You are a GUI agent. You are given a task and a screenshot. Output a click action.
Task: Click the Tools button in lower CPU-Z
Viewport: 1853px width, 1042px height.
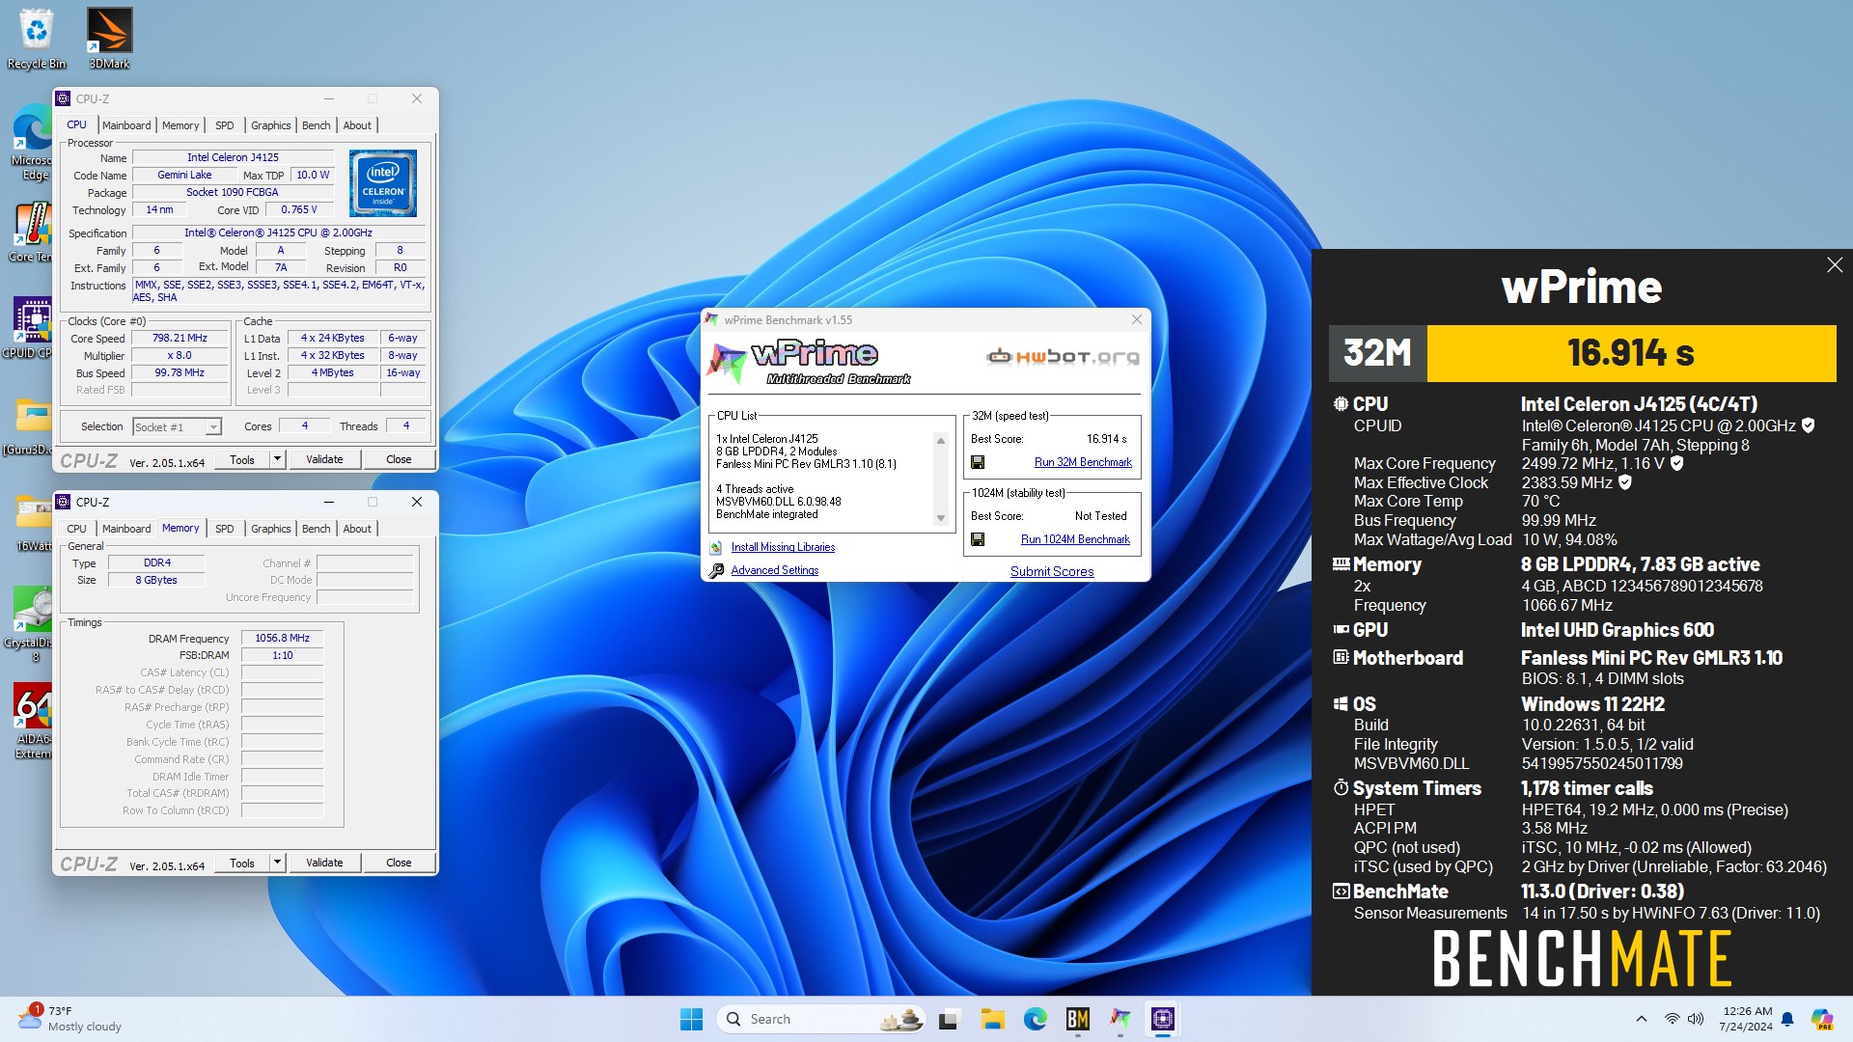pos(242,863)
